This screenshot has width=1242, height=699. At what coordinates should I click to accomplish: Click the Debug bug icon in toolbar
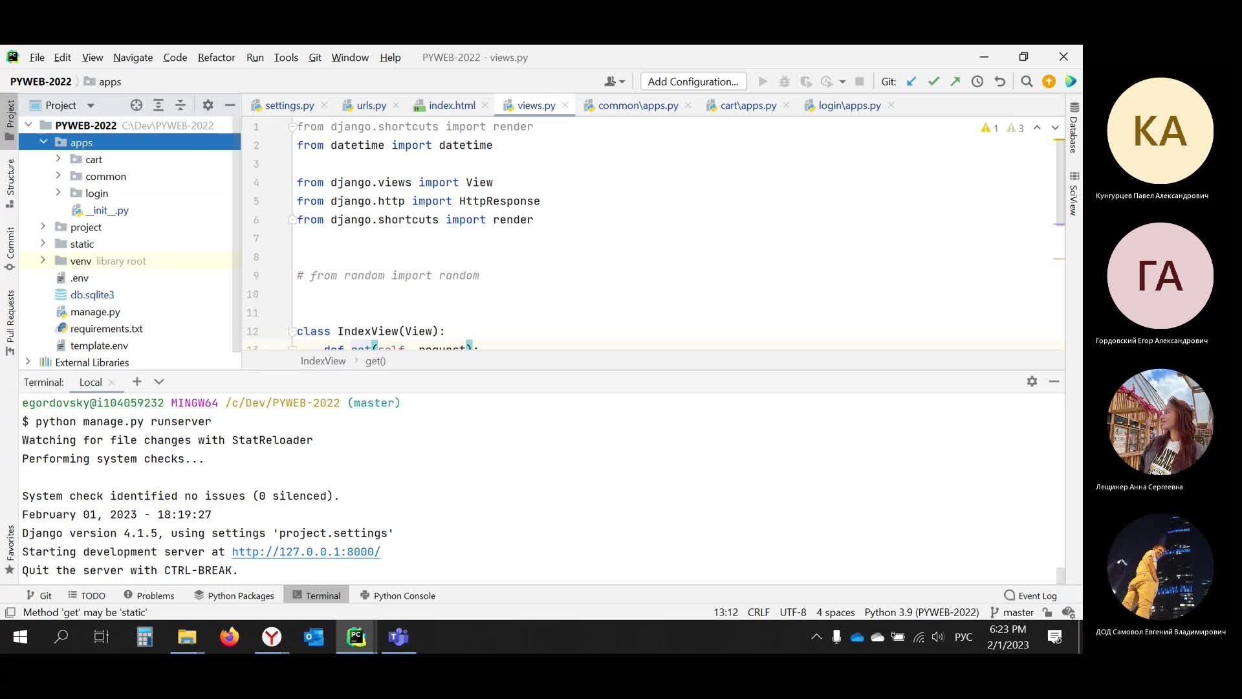(x=784, y=82)
